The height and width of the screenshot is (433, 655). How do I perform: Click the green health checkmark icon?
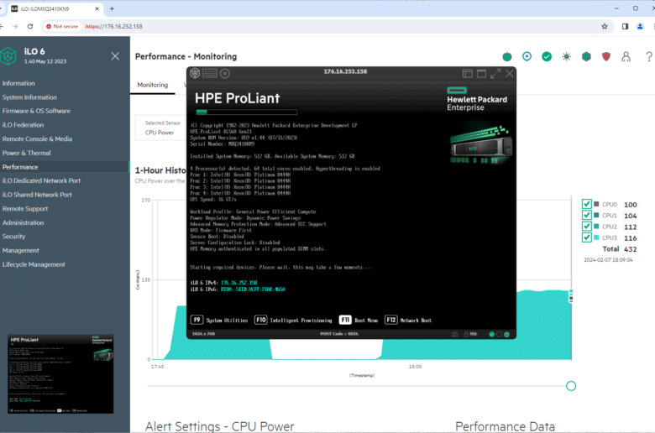547,56
